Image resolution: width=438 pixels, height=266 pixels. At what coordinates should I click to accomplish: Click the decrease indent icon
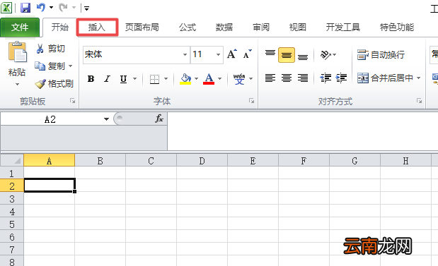pyautogui.click(x=325, y=78)
